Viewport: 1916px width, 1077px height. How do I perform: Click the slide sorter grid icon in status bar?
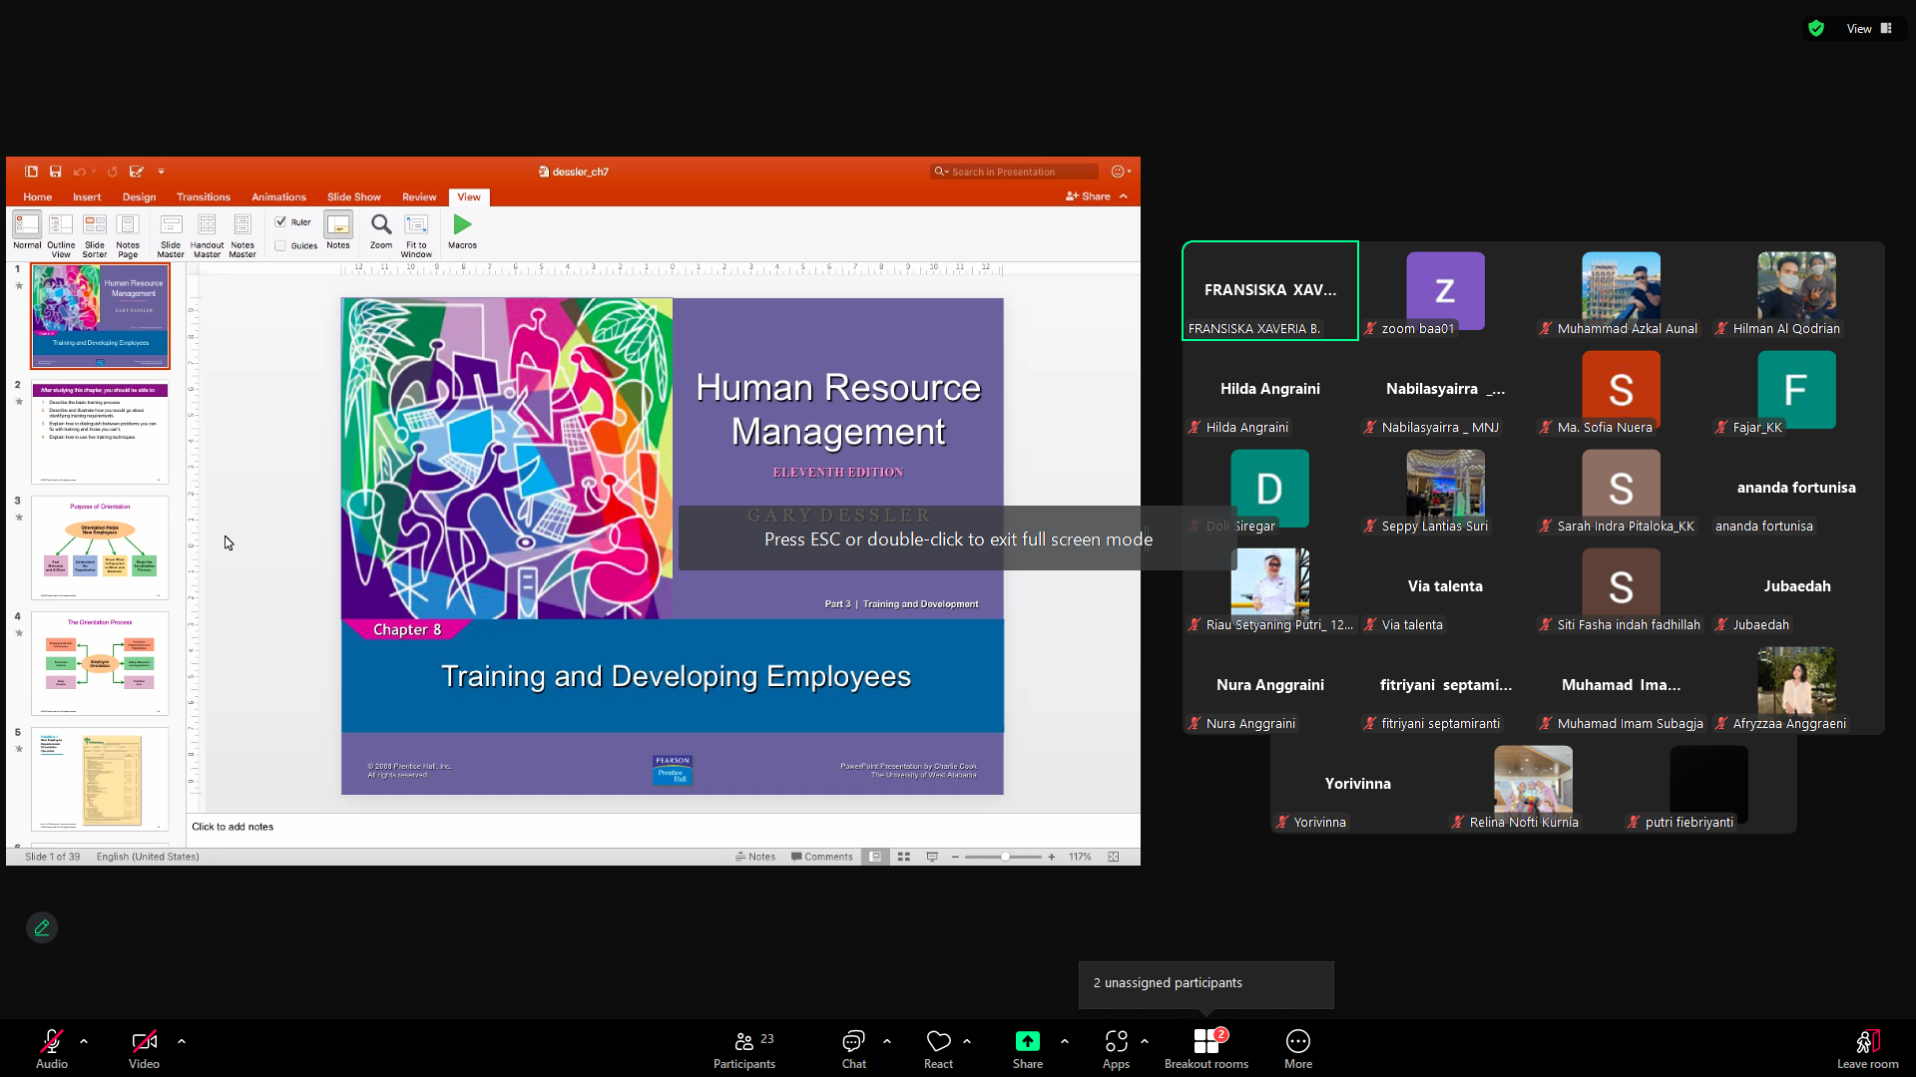click(x=904, y=857)
